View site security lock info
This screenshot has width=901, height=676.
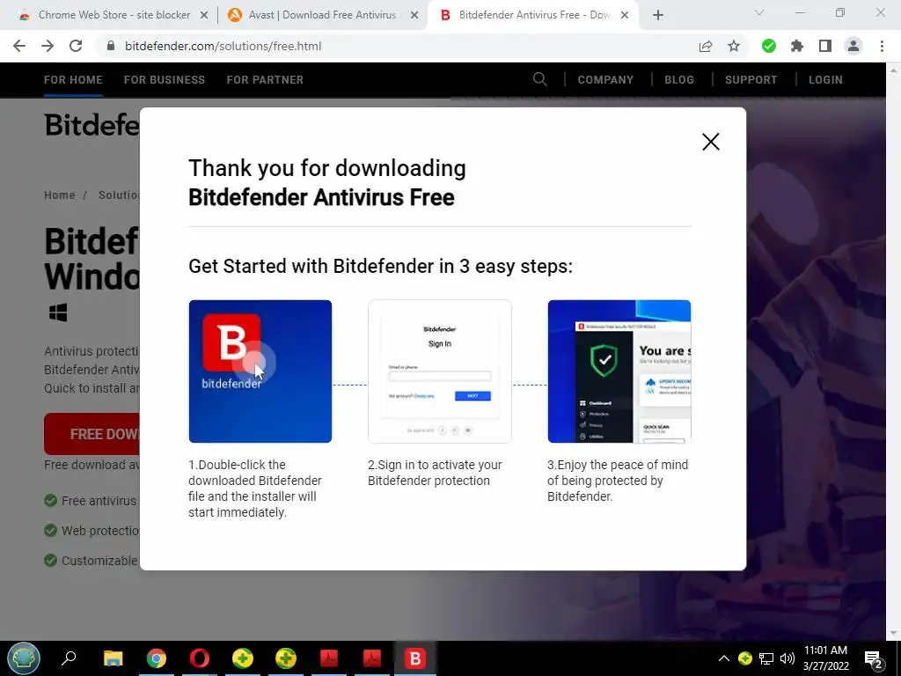pyautogui.click(x=111, y=46)
